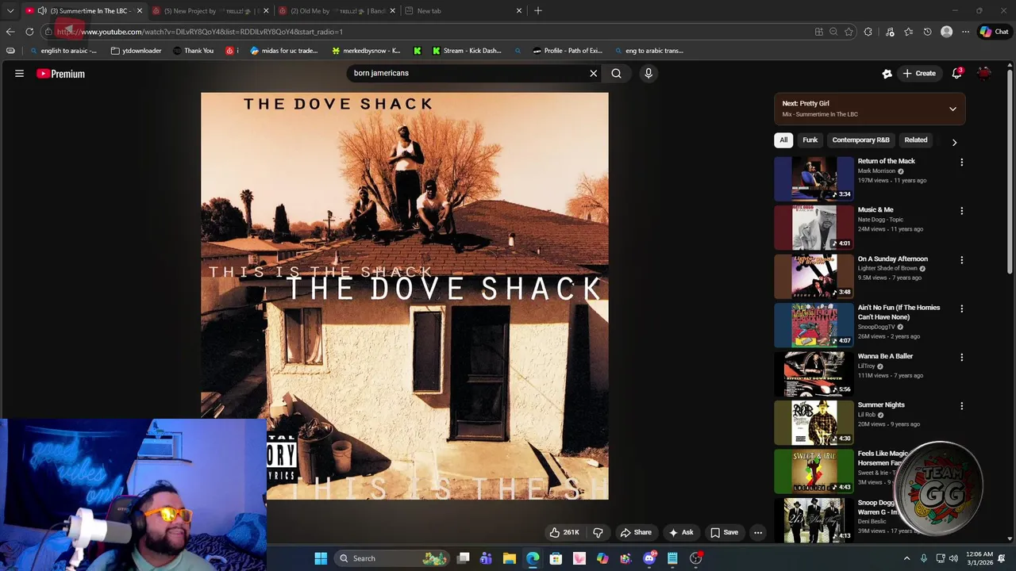Open Summer Nights Lil Rob thumbnail

click(x=814, y=422)
